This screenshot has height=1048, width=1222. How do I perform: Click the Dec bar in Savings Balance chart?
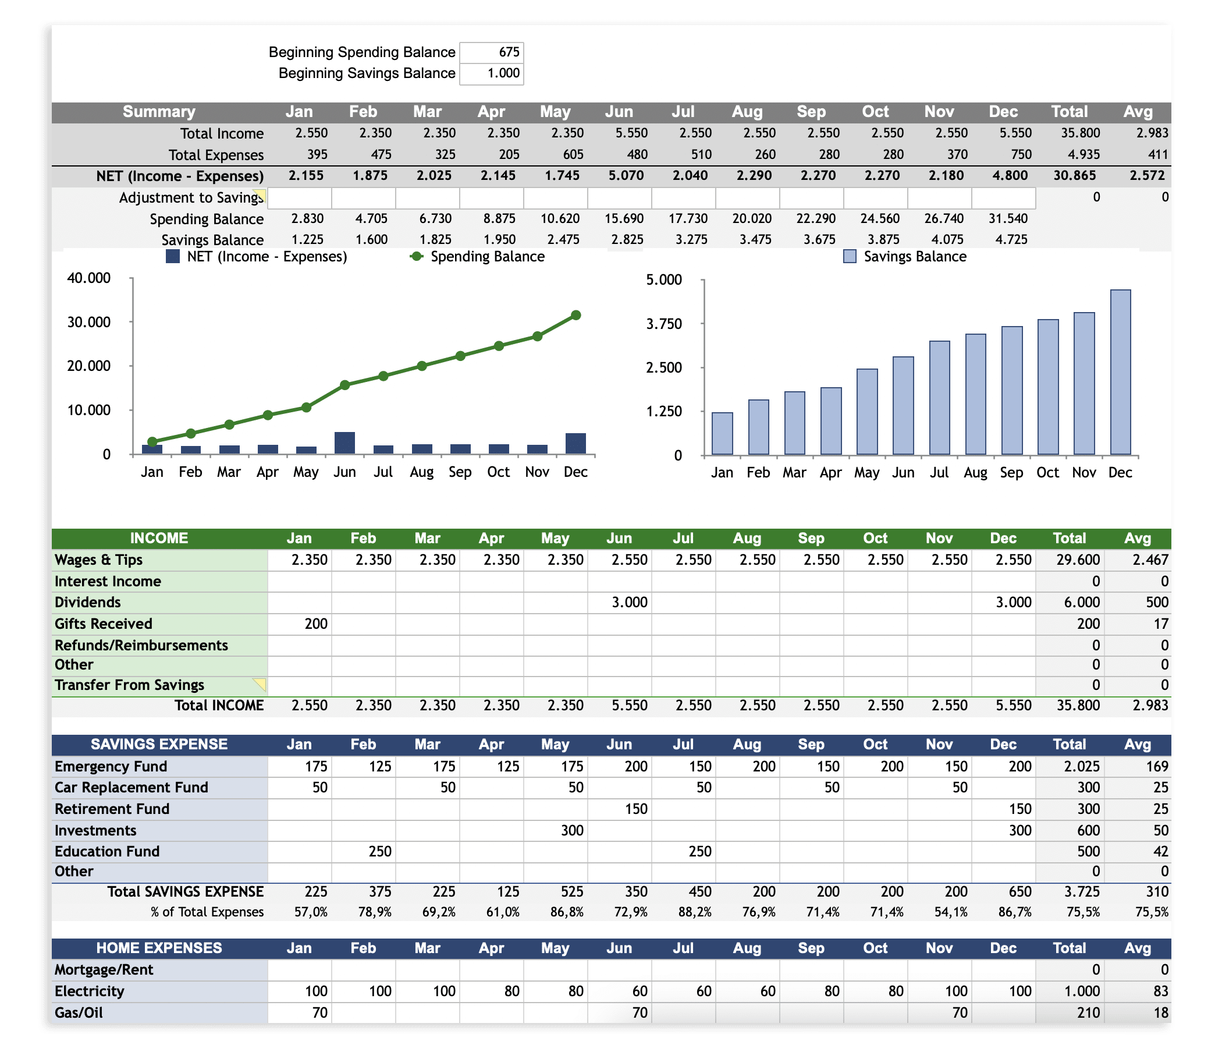tap(1121, 373)
